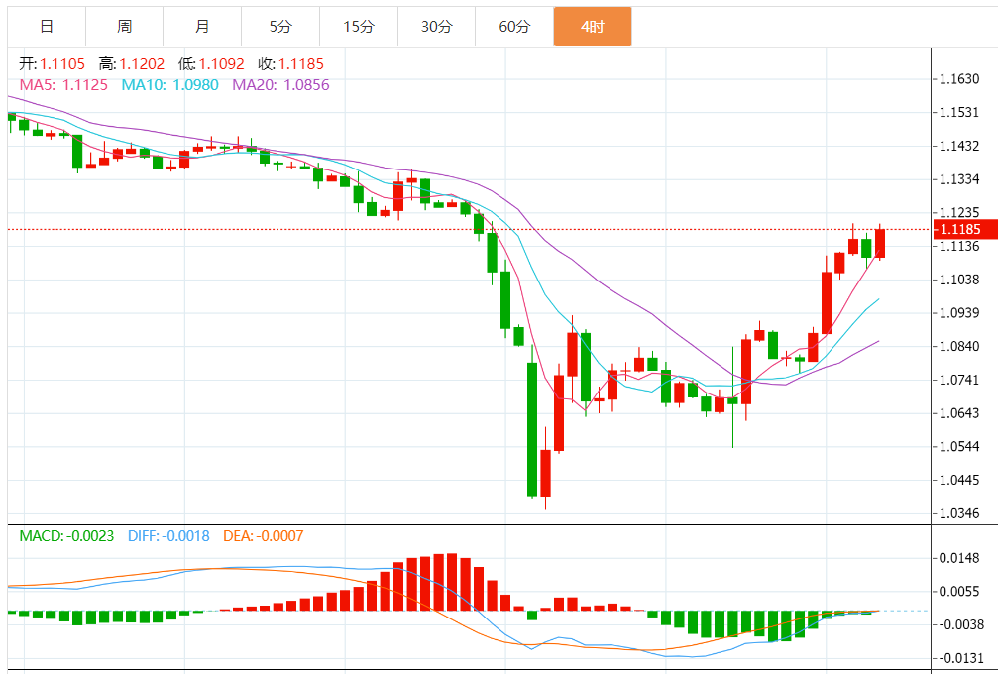The width and height of the screenshot is (998, 674).
Task: Click the DIFF: -0.0018 readout
Action: click(168, 536)
